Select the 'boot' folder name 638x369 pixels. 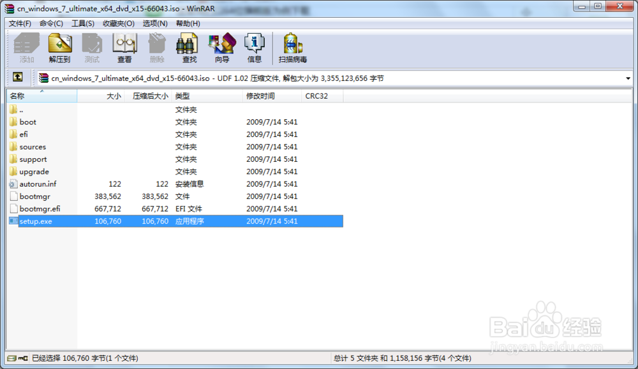tap(27, 122)
